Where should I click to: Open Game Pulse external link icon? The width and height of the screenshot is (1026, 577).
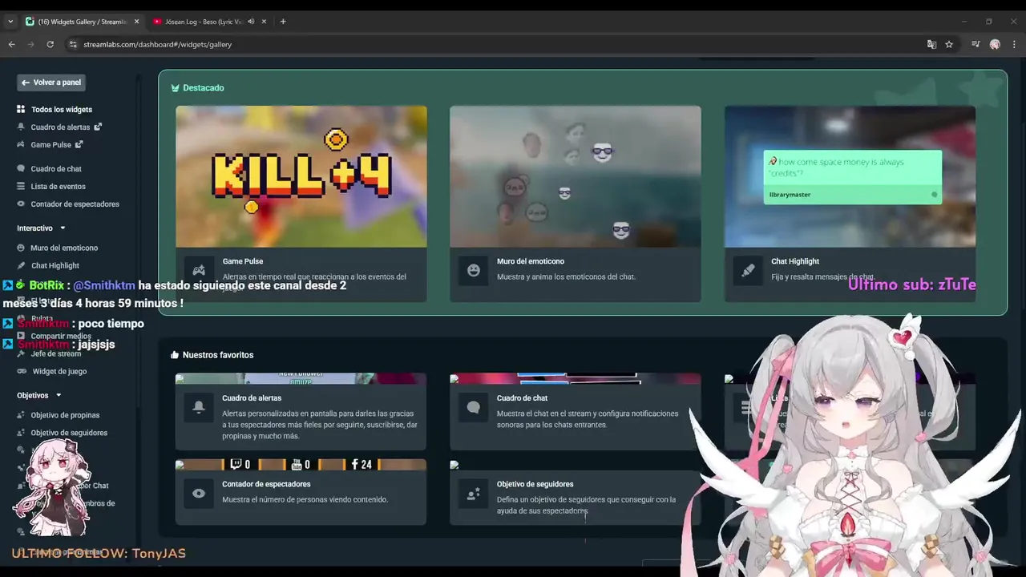(x=79, y=144)
